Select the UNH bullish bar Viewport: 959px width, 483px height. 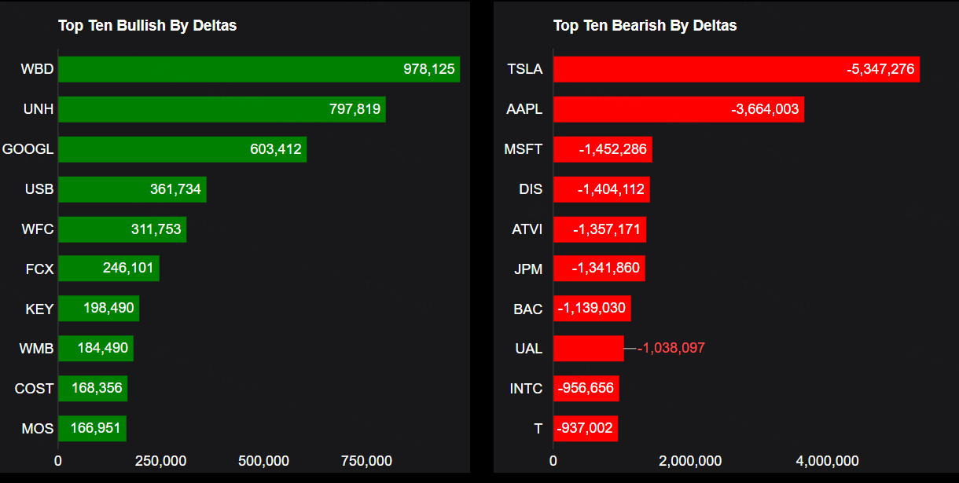coord(222,109)
